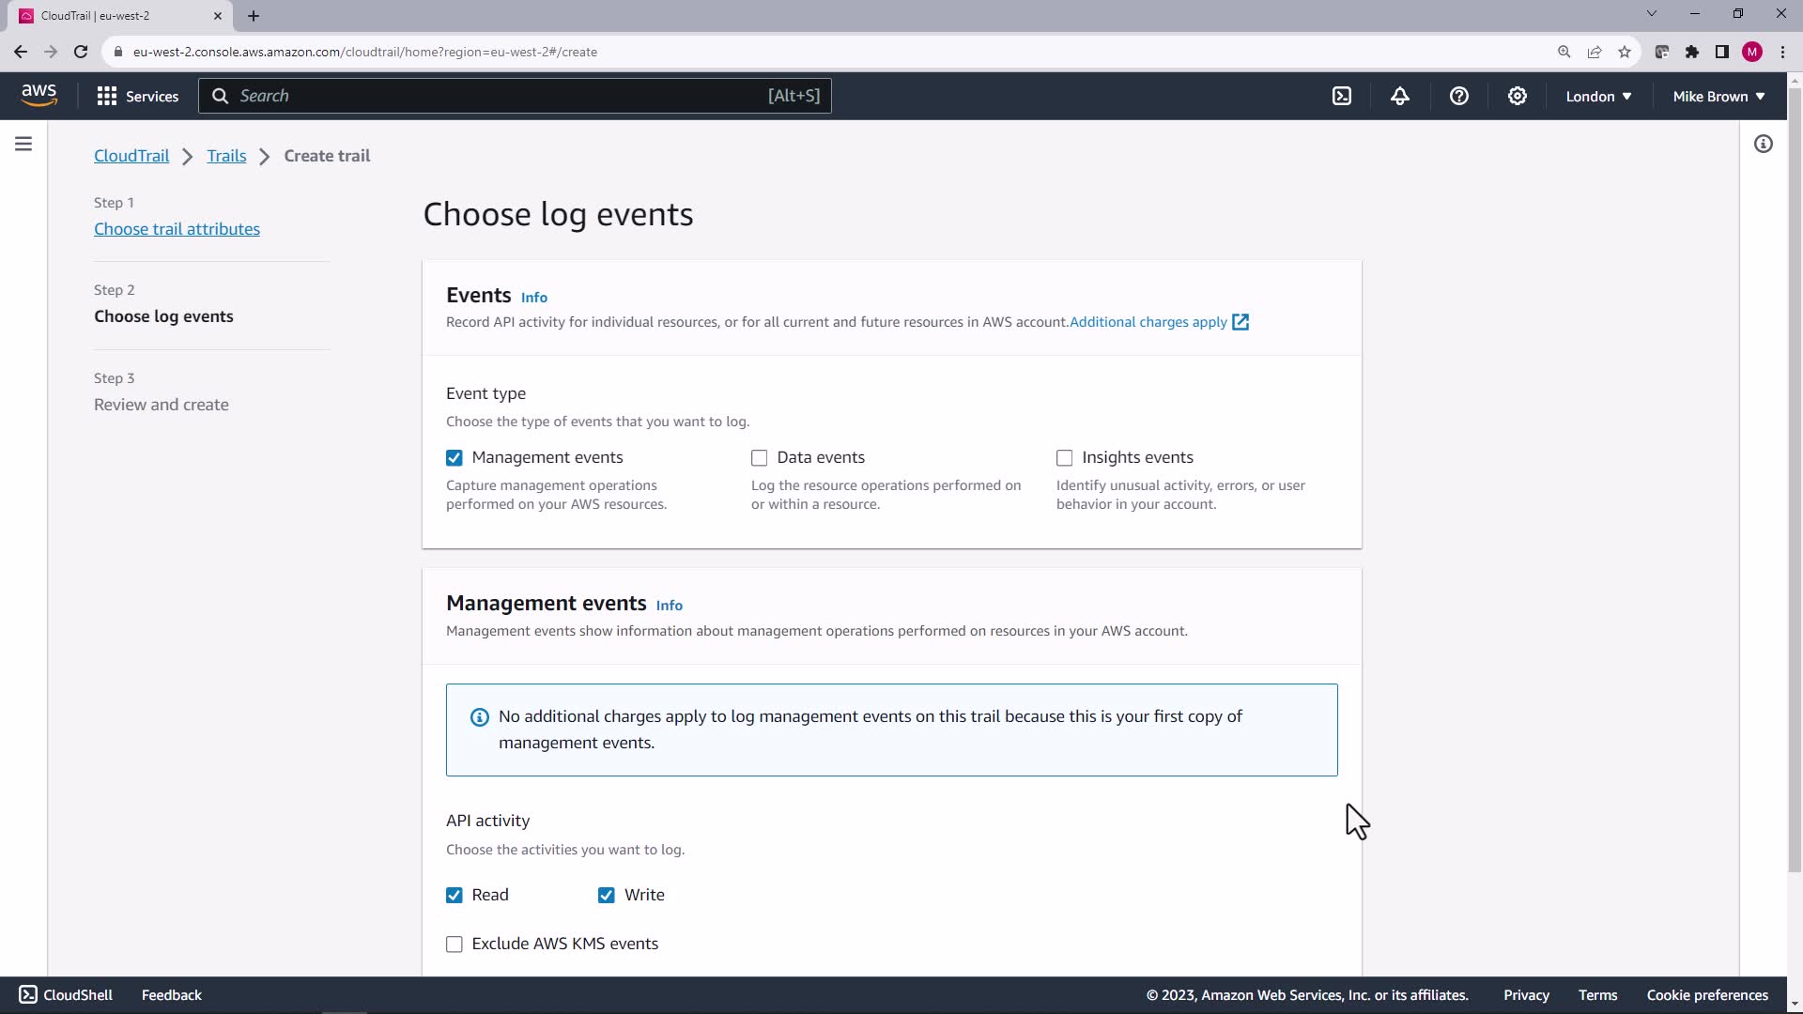1803x1014 pixels.
Task: Uncheck the Management events checkbox
Action: pyautogui.click(x=455, y=458)
